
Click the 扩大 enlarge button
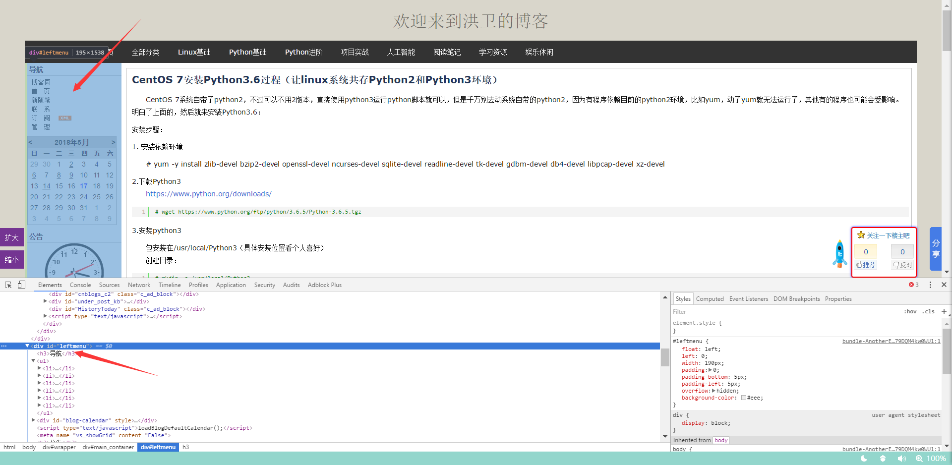(x=12, y=237)
